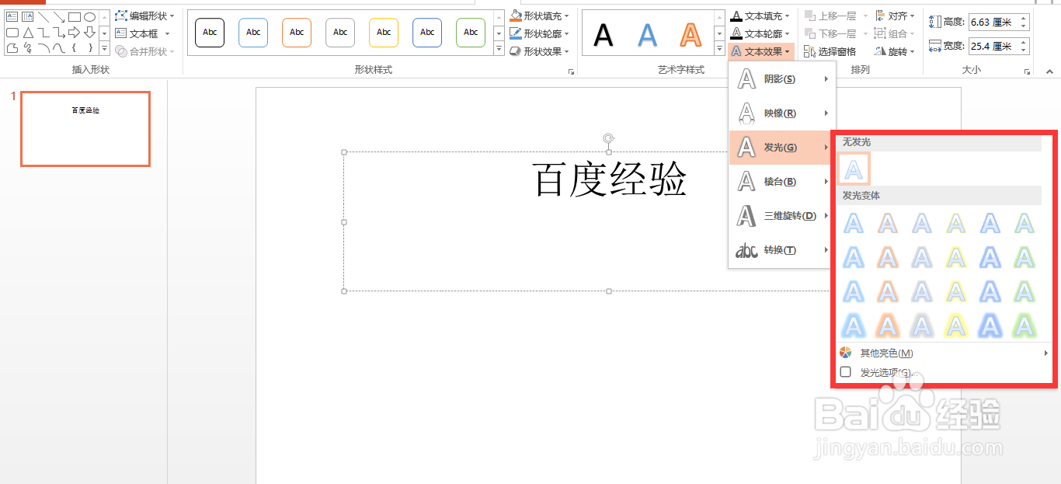The image size is (1061, 484).
Task: Open 形状填充 (Shape Fill) dropdown
Action: pyautogui.click(x=540, y=16)
